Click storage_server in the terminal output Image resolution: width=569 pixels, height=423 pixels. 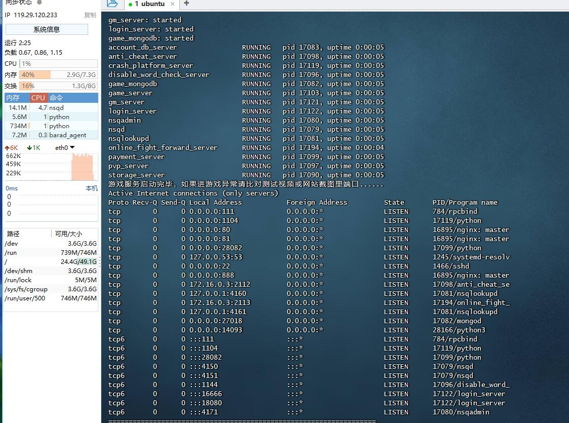click(x=136, y=175)
